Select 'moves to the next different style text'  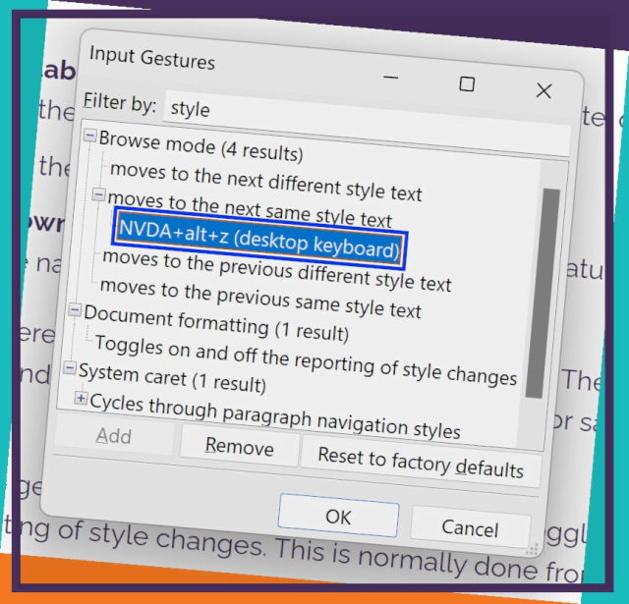tap(265, 181)
